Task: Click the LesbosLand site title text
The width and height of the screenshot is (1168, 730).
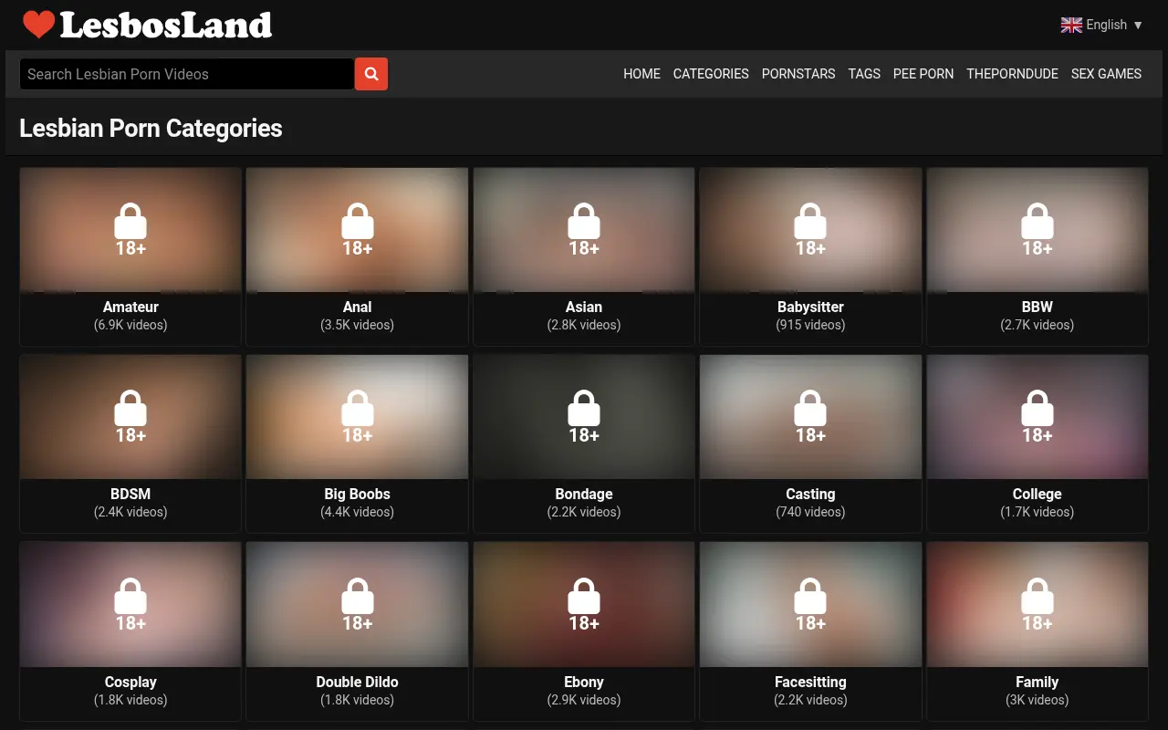Action: [x=166, y=25]
